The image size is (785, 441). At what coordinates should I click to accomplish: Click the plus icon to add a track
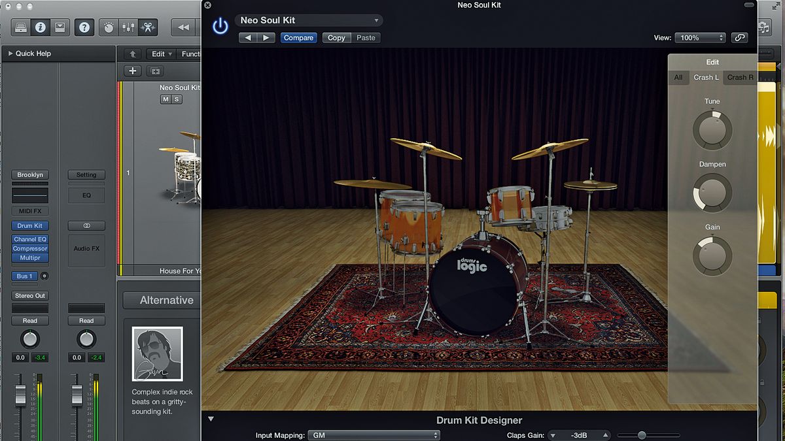pos(131,71)
